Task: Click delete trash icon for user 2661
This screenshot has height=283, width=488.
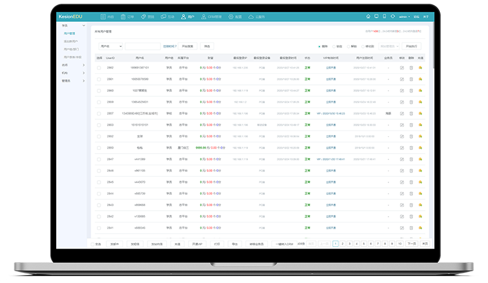Action: (411, 79)
